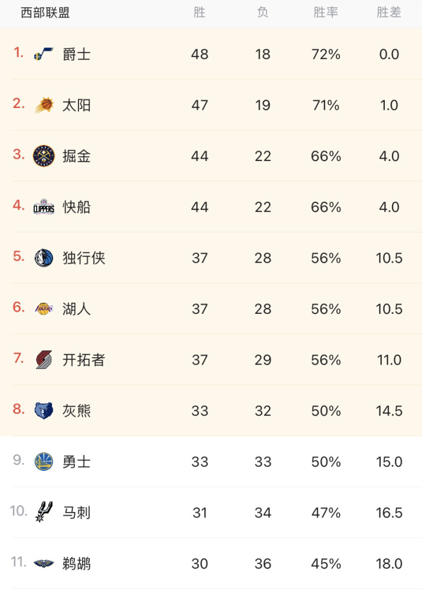
Task: Click the Trail Blazers logo icon
Action: coord(44,360)
